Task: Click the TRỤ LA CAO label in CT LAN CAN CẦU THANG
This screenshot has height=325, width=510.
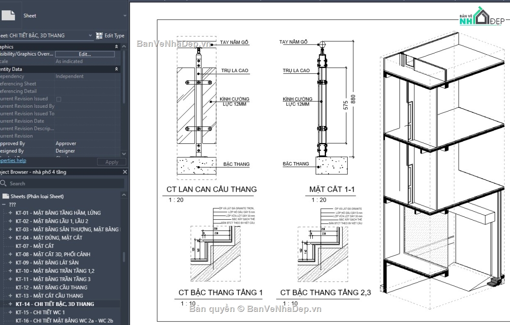Action: pos(235,70)
